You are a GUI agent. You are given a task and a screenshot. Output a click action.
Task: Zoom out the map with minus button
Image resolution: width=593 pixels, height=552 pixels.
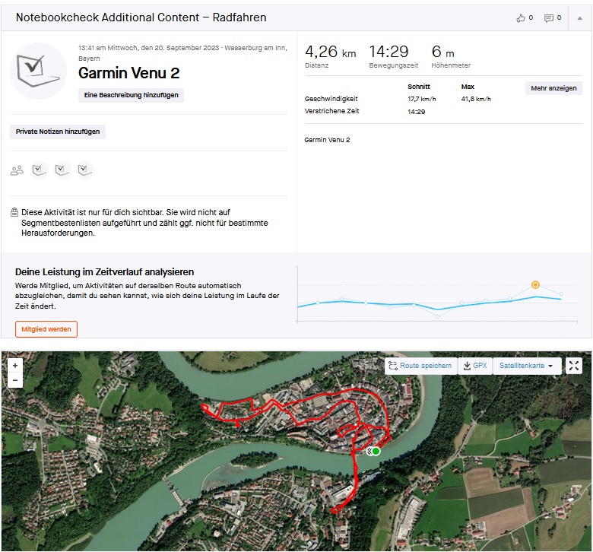coord(15,380)
